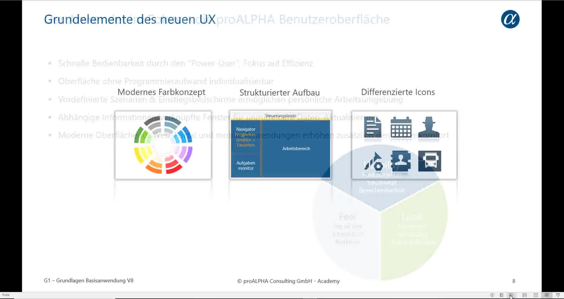Image resolution: width=564 pixels, height=299 pixels.
Task: Click footer 'G1 – Grundlagen Basisanwendung V8'
Action: [x=89, y=281]
